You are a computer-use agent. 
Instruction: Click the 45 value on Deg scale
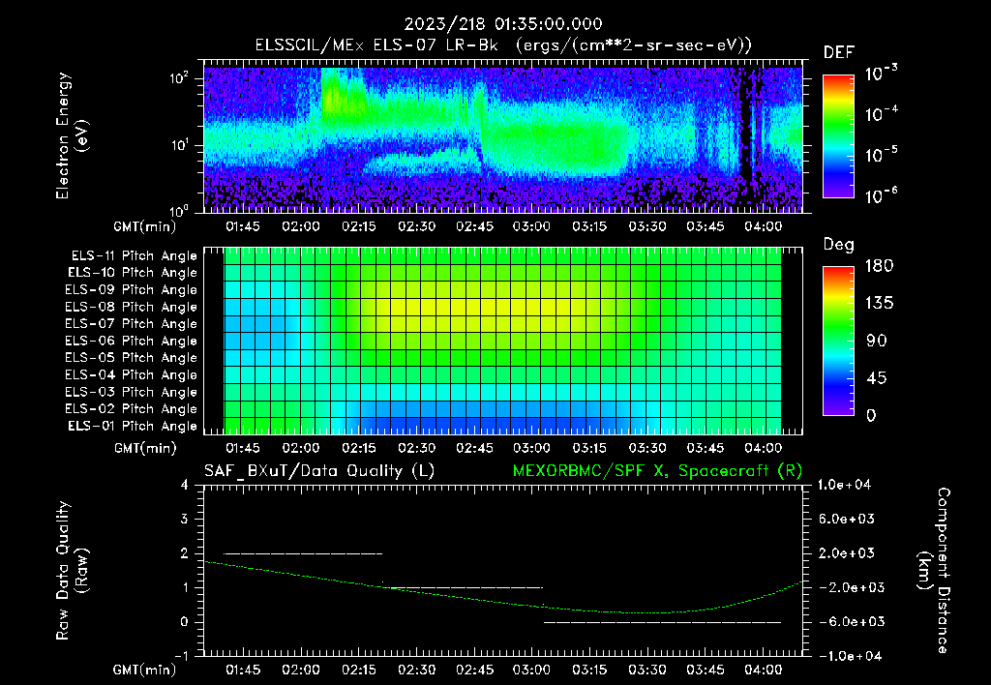877,378
